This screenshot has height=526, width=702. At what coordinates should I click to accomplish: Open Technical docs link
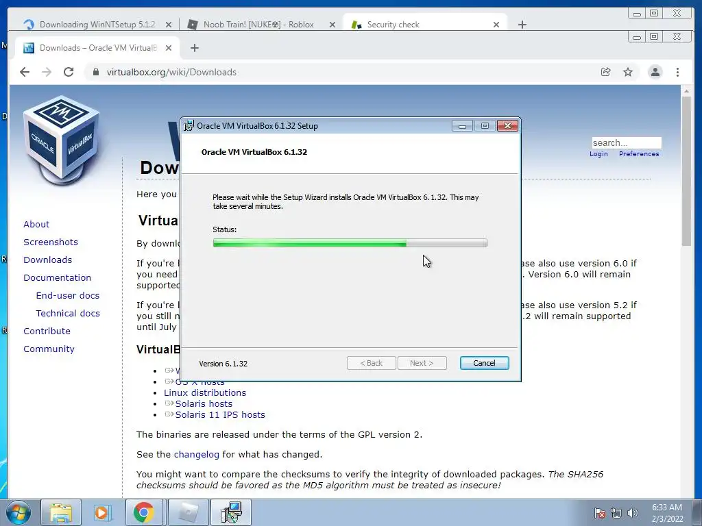click(x=68, y=314)
